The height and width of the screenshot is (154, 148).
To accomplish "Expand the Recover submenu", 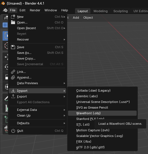I will [x=64, y=40].
